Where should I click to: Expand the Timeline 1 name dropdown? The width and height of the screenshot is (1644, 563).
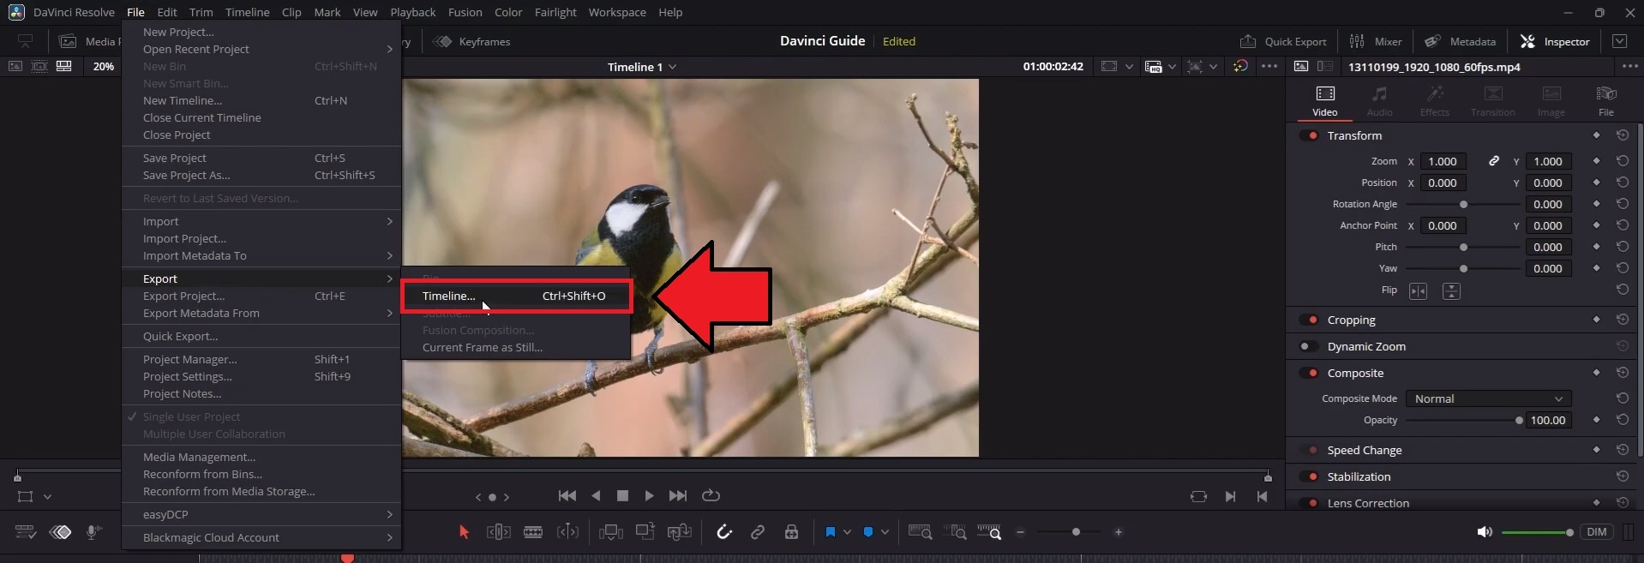coord(673,67)
